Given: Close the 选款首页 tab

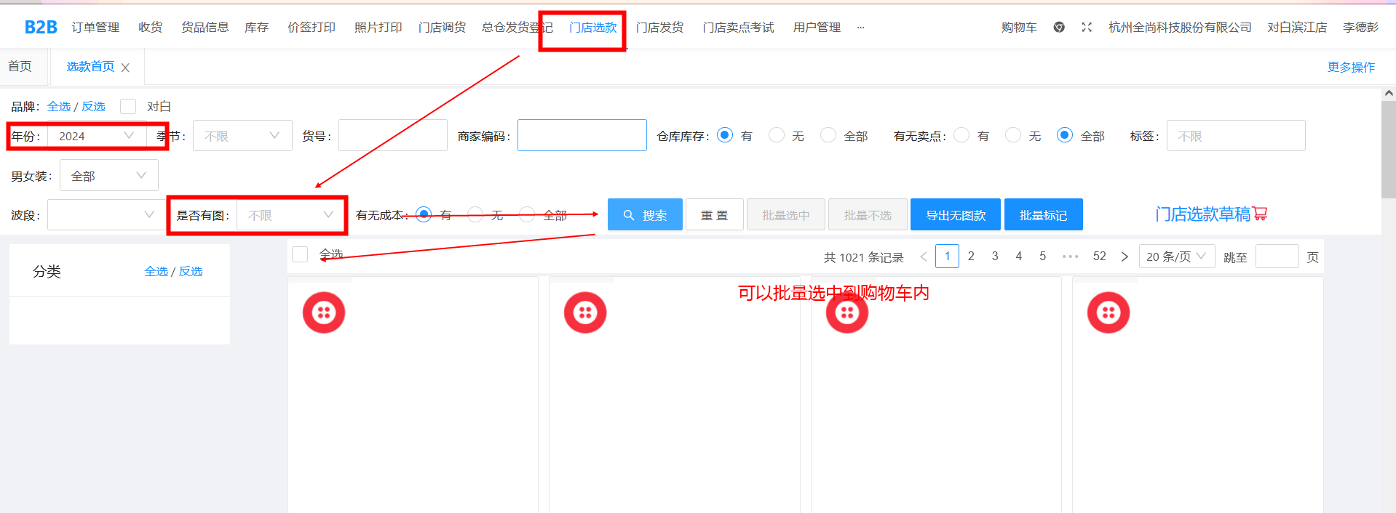Looking at the screenshot, I should tap(125, 68).
